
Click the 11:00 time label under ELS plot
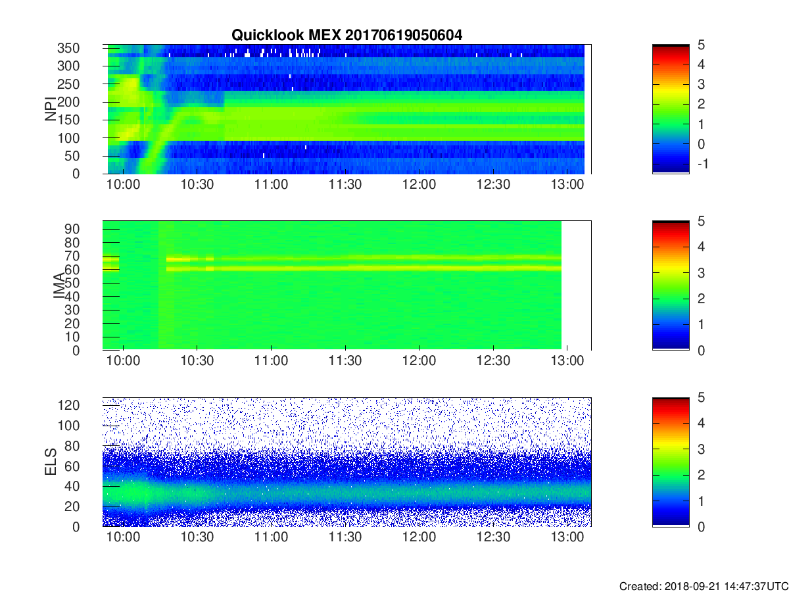(272, 537)
